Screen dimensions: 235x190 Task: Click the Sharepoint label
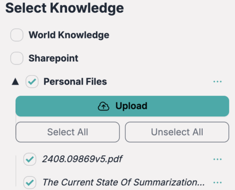(53, 58)
